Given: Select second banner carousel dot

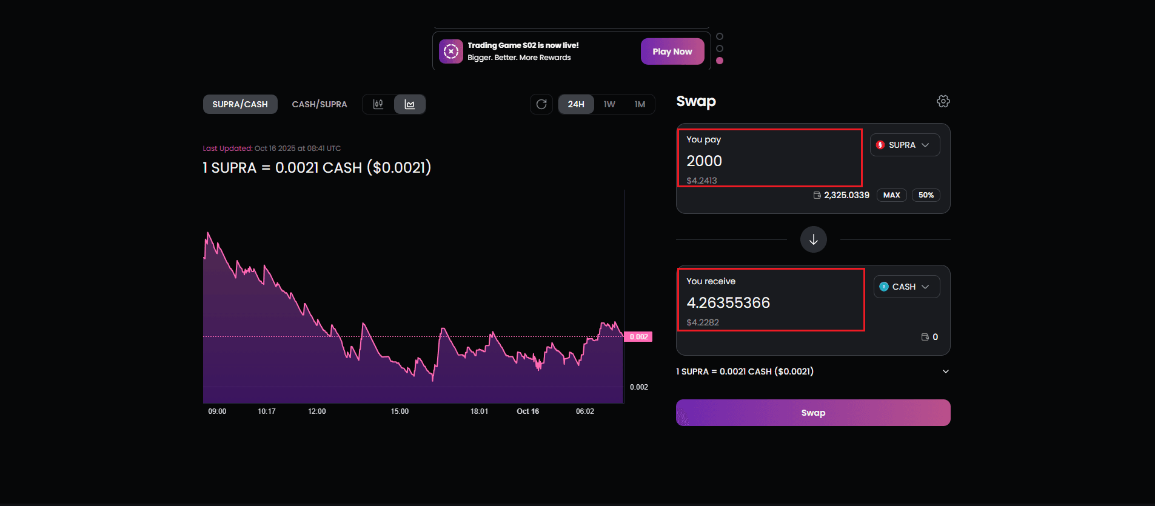Looking at the screenshot, I should (720, 48).
